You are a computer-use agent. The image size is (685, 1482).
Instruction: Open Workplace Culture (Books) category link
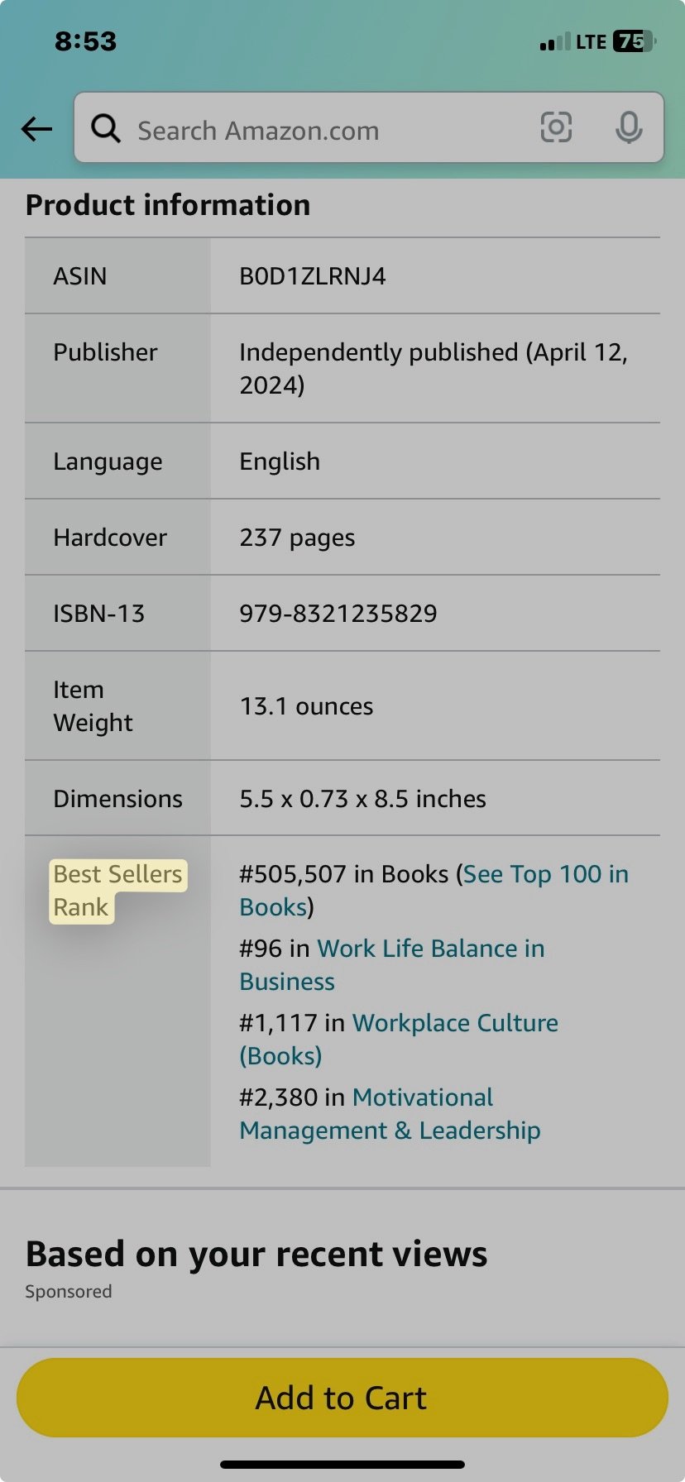tap(399, 1040)
